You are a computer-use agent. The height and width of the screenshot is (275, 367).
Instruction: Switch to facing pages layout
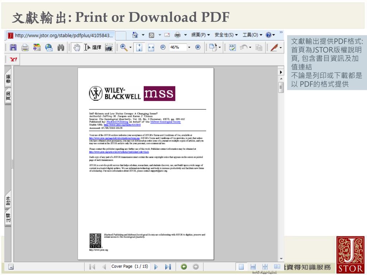click(x=277, y=266)
